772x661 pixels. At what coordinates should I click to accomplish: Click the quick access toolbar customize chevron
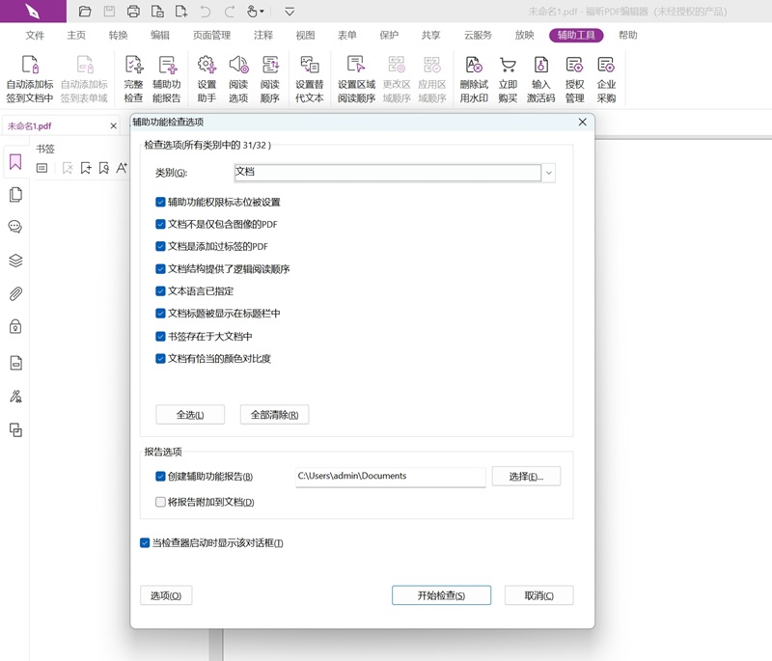click(x=289, y=12)
